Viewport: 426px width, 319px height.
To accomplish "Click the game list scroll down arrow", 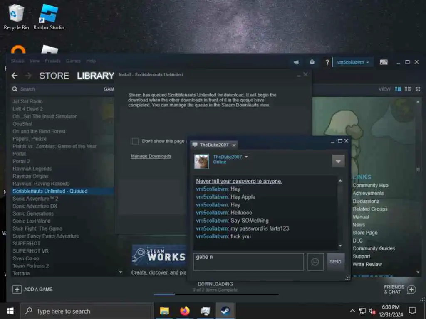I will point(121,272).
